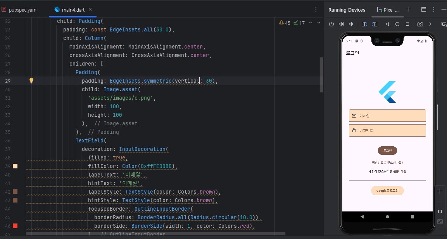Tap the phone's navigation bar recents button
Screen dimensions: 447x239
(412, 216)
